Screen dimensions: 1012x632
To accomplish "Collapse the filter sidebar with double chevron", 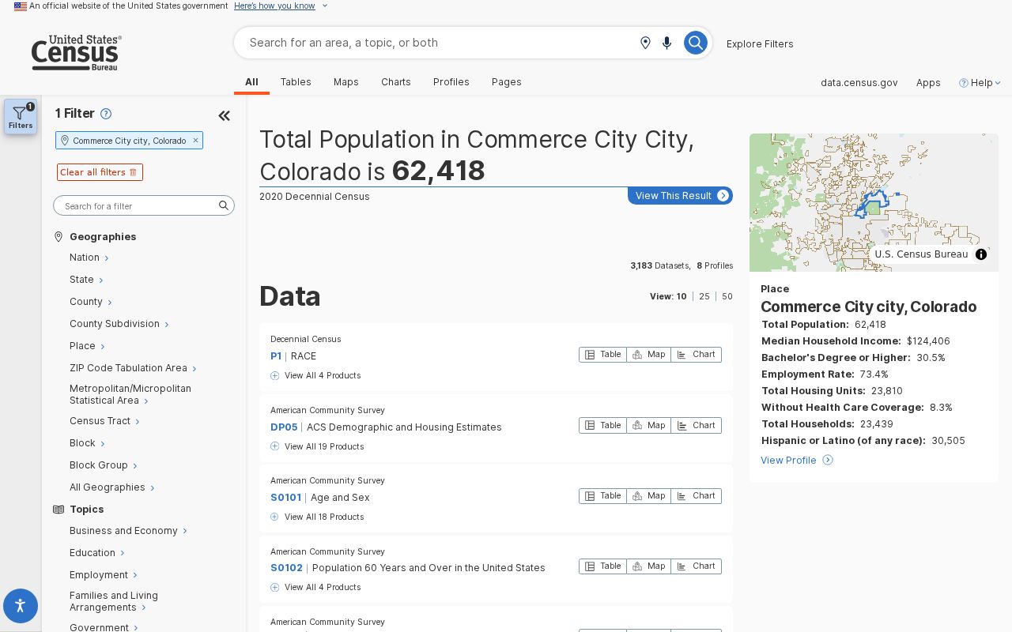I will (225, 116).
